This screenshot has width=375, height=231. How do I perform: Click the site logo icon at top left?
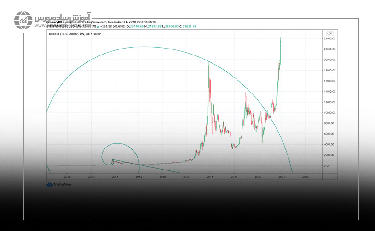point(23,21)
